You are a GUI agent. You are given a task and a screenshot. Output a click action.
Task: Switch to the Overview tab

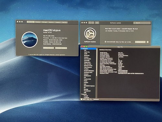tap(30, 22)
